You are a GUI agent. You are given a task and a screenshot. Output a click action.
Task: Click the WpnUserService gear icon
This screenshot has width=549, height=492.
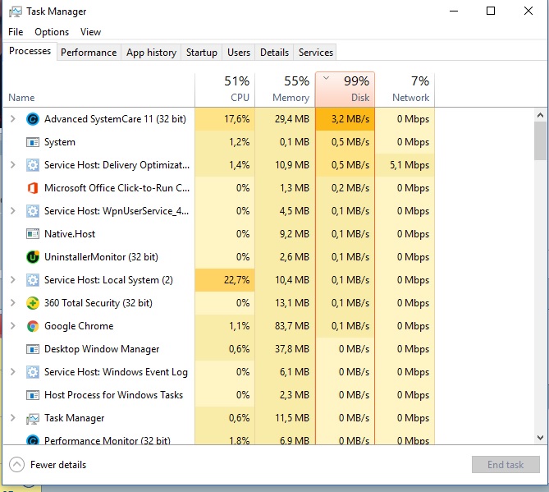point(33,211)
